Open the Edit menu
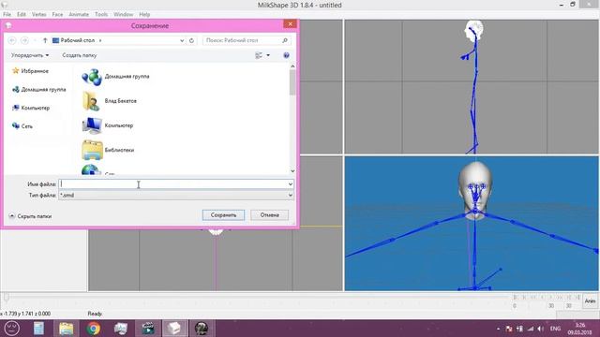This screenshot has width=600, height=337. coord(22,15)
